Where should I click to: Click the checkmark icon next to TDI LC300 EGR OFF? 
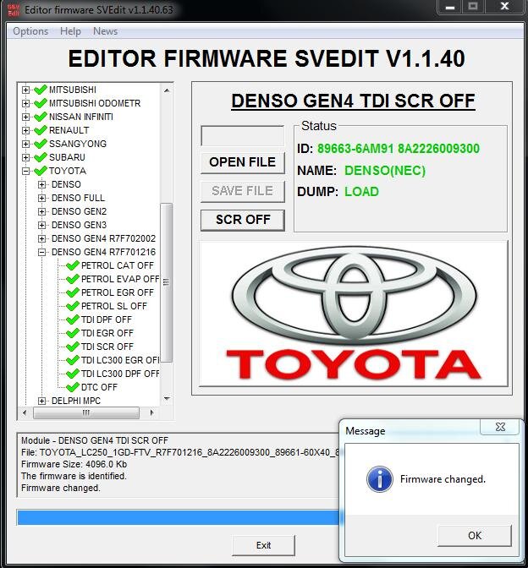pyautogui.click(x=73, y=360)
